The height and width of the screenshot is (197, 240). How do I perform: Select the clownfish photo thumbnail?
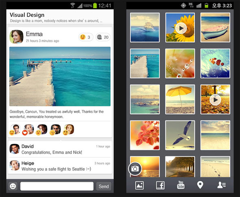click(215, 63)
